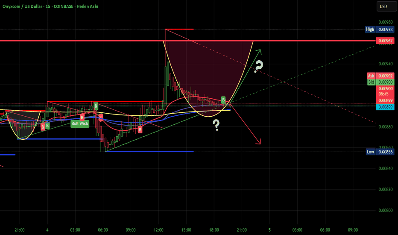Select the Low 0.00856 price label
Viewport: 398px width, 235px height.
pos(380,152)
